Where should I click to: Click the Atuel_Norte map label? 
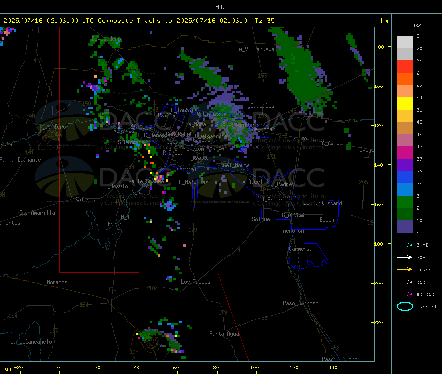(233, 165)
